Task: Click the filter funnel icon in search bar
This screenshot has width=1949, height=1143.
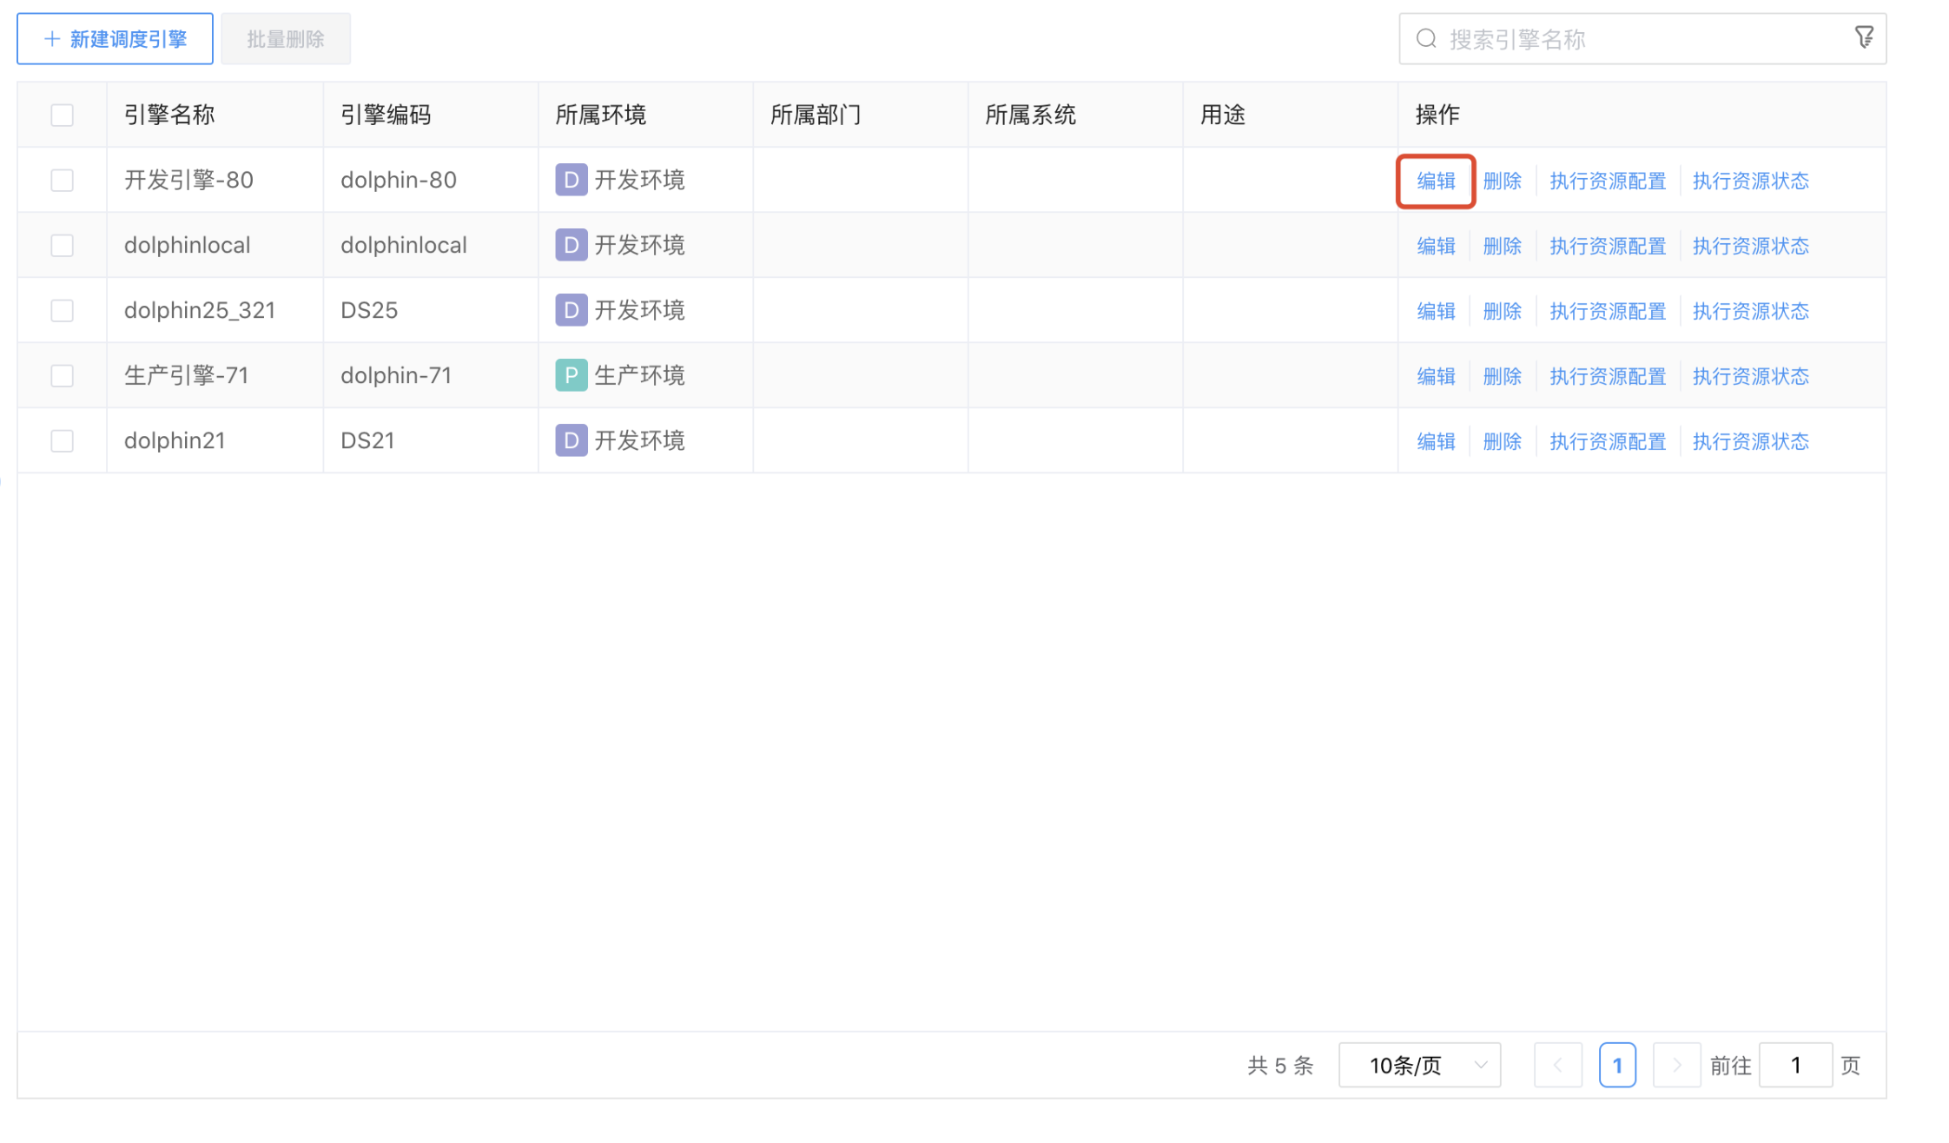Action: click(1866, 38)
